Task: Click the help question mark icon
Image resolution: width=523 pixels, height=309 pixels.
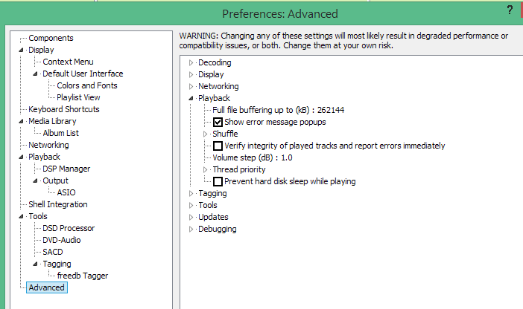Action: coord(510,10)
